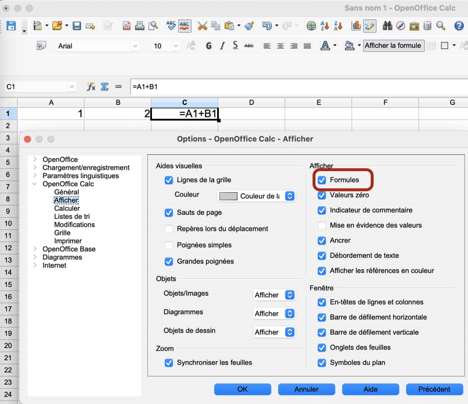468x404 pixels.
Task: Select Imprimer in the options tree
Action: tap(68, 241)
